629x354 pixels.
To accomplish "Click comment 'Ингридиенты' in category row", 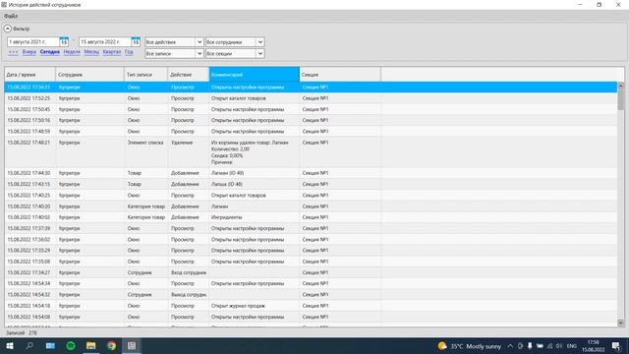I will coord(227,217).
